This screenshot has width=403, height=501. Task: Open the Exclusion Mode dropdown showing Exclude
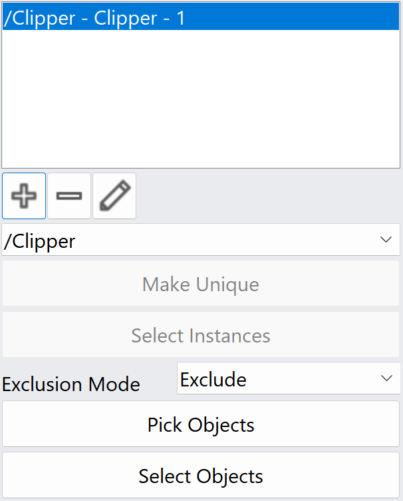(289, 378)
